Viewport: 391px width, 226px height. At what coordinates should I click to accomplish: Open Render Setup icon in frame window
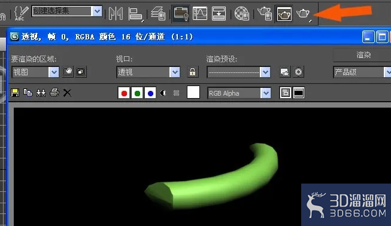tap(285, 72)
